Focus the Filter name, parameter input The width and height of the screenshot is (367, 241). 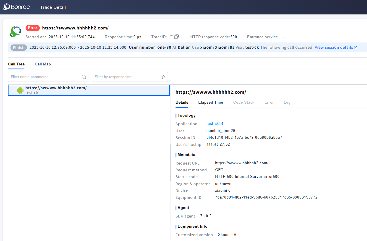click(x=45, y=77)
